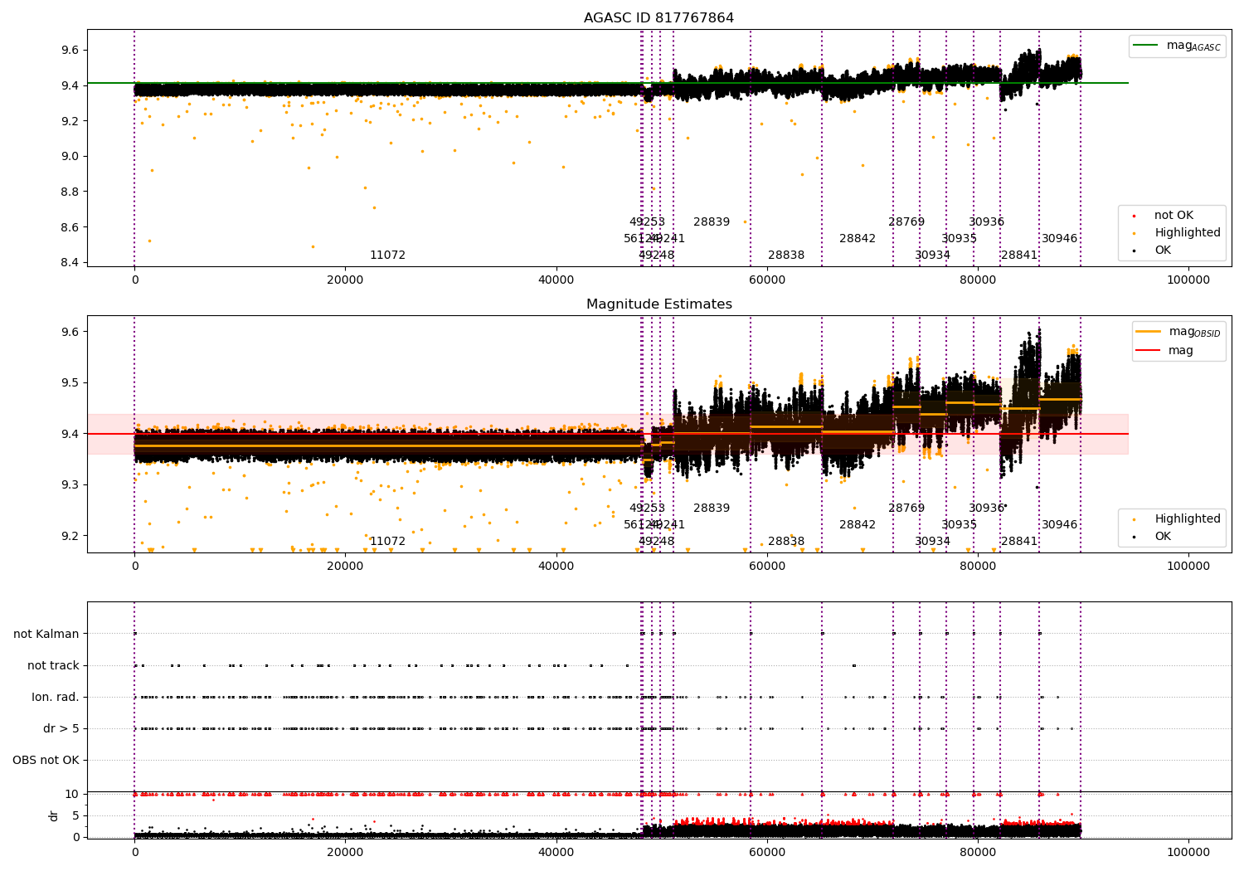This screenshot has width=1244, height=871.
Task: Click x-axis tick 60000 under Magnitude Estimates plot
Action: point(767,567)
